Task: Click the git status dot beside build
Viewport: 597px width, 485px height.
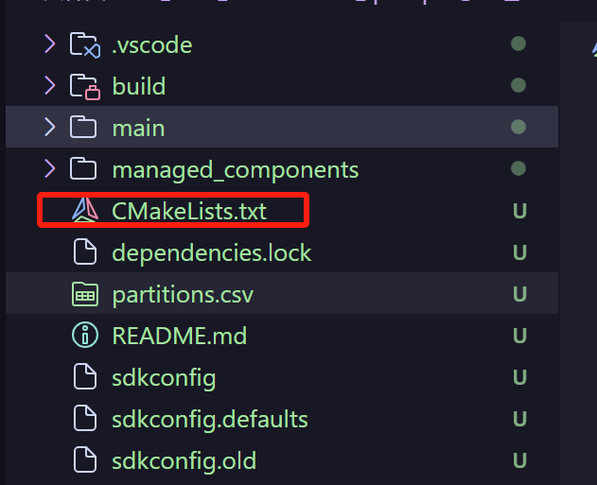Action: [518, 86]
